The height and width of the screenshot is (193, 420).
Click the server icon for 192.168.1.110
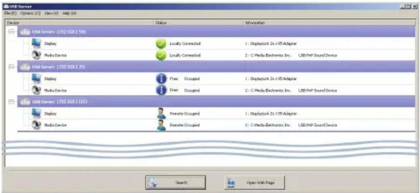25,101
